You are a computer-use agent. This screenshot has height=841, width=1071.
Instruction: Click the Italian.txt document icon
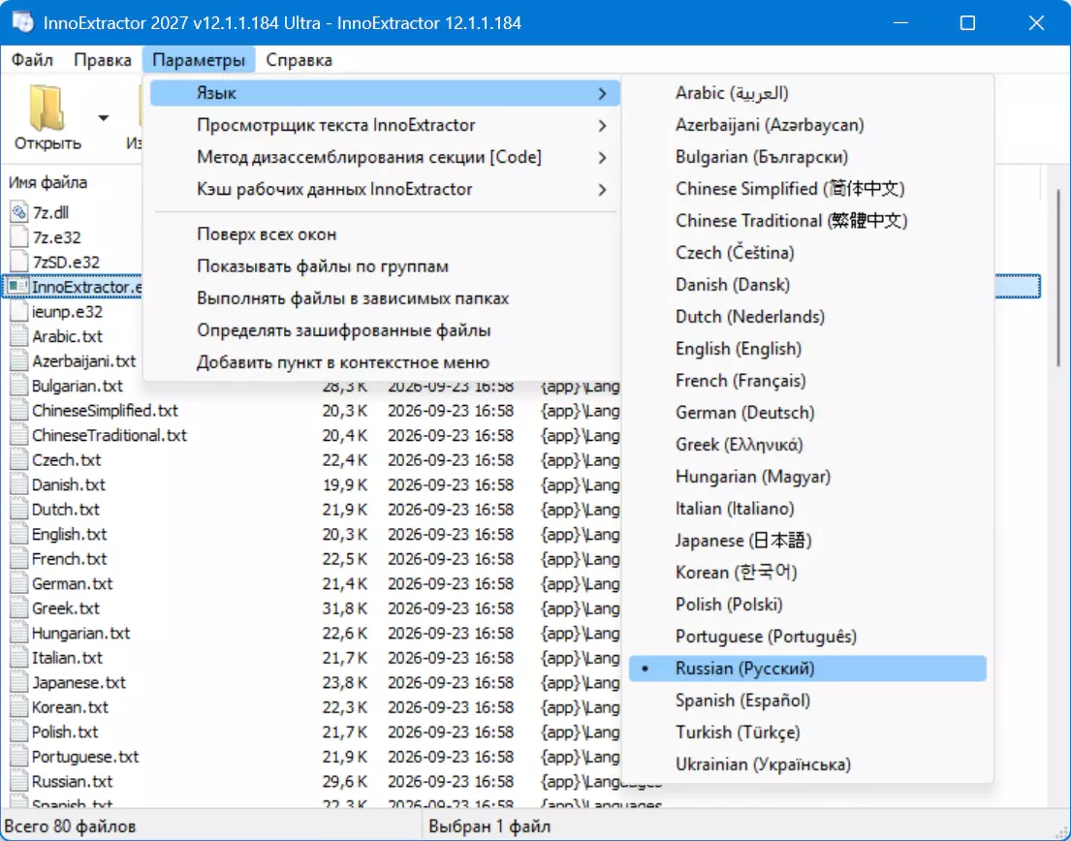coord(19,657)
